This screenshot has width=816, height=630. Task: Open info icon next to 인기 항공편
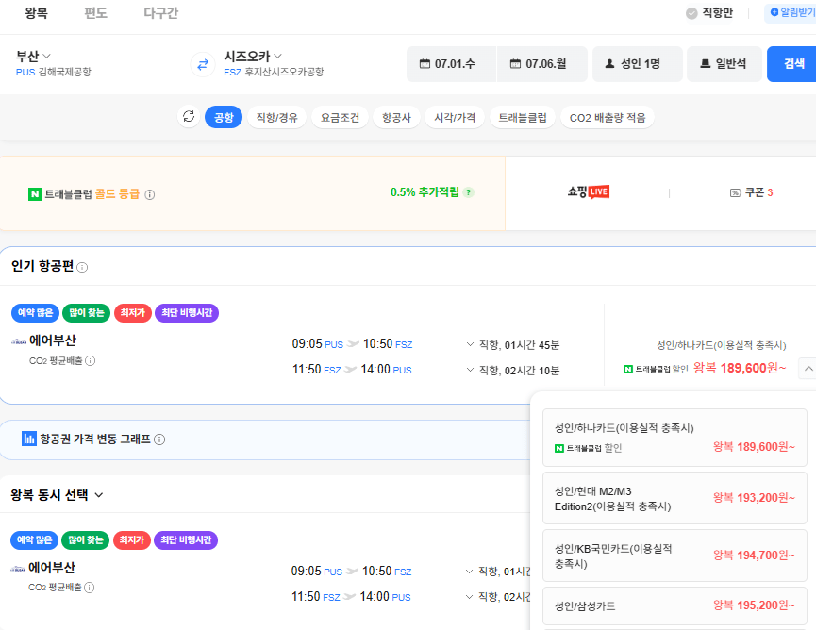click(x=82, y=268)
